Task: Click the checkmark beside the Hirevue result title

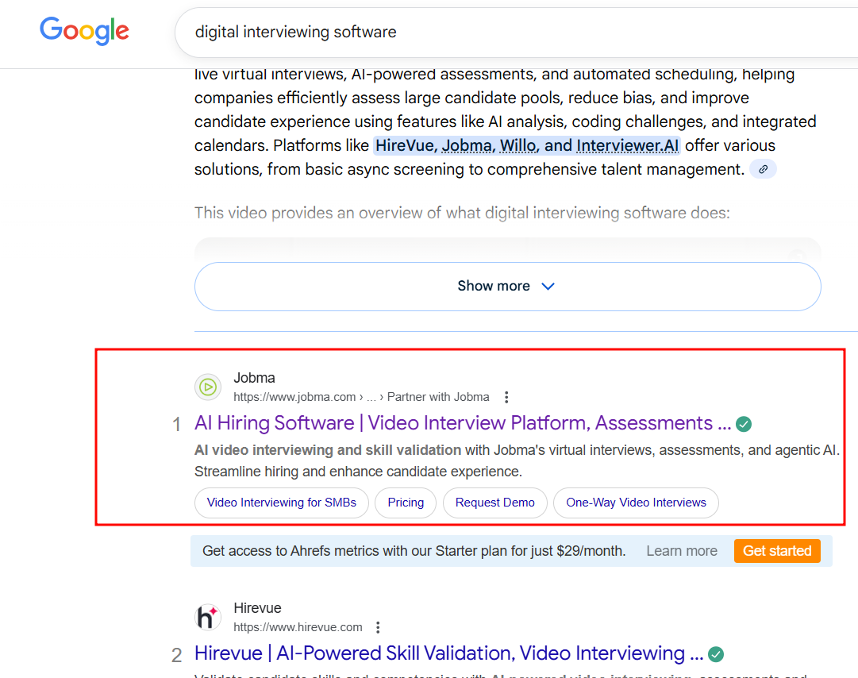Action: (715, 654)
